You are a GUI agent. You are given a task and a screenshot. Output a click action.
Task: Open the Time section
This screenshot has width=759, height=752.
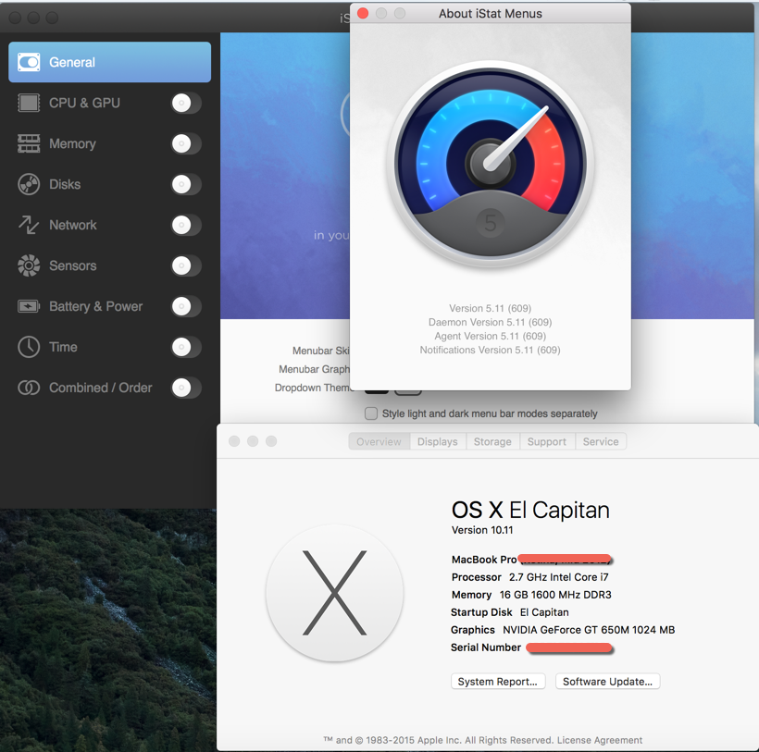tap(63, 347)
